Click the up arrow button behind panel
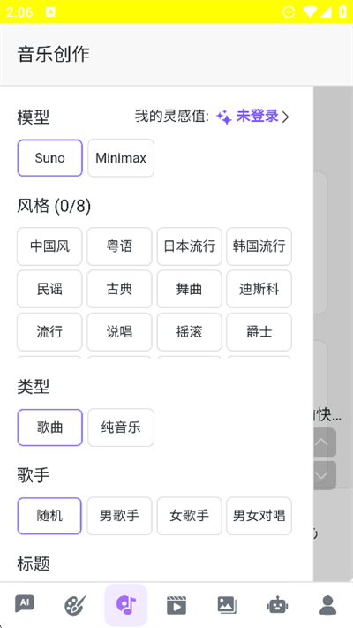The height and width of the screenshot is (628, 353). pos(322,443)
